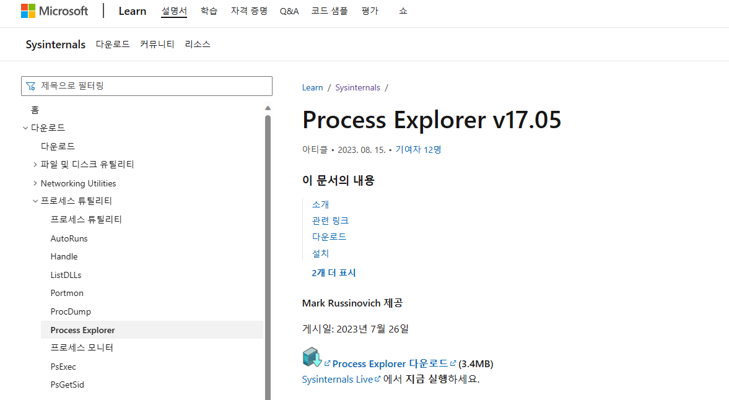The width and height of the screenshot is (729, 400).
Task: Open AutoRuns in the sidebar
Action: tap(69, 238)
